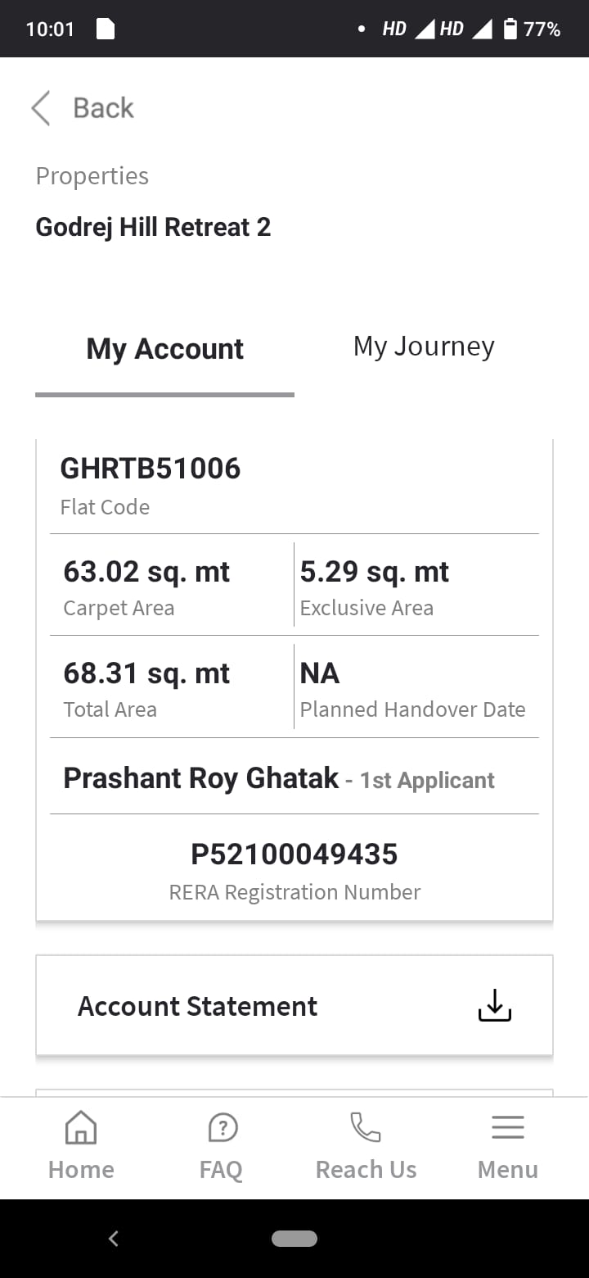
Task: Tap the Reach Us phone icon
Action: click(366, 1128)
